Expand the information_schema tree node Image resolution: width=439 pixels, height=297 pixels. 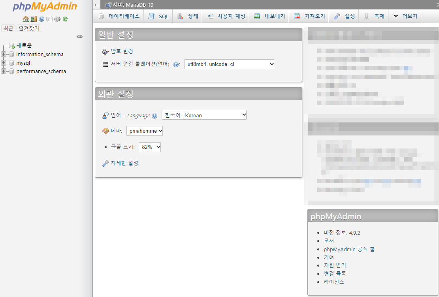4,55
